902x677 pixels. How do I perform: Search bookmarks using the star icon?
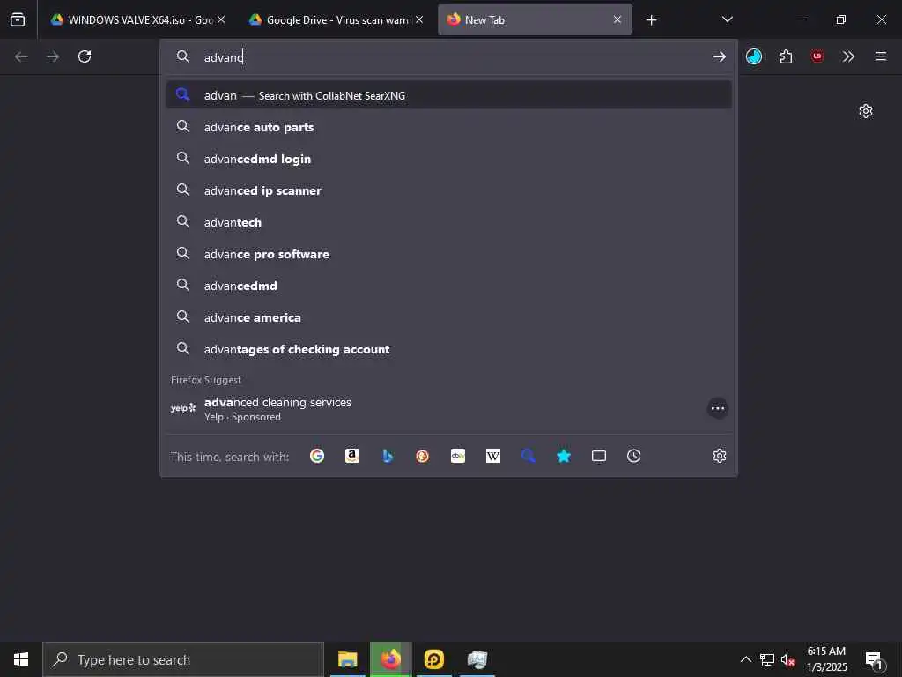tap(564, 456)
